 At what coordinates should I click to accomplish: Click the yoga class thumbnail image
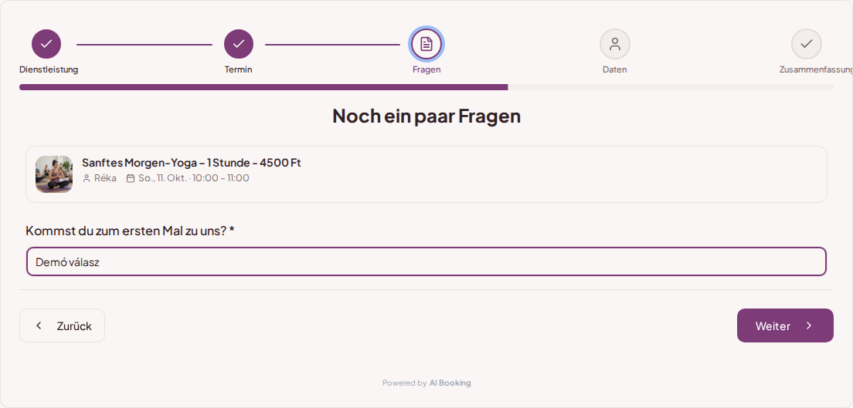pyautogui.click(x=54, y=174)
